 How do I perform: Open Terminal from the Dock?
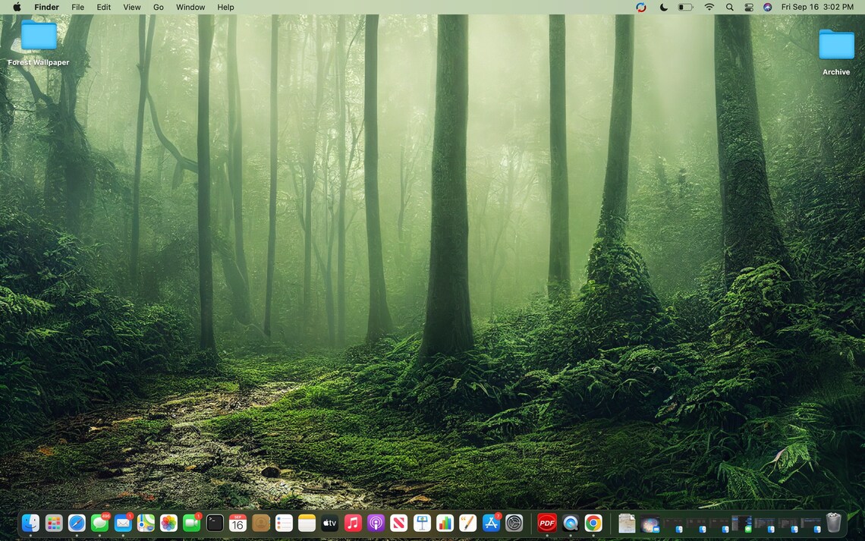(x=213, y=522)
